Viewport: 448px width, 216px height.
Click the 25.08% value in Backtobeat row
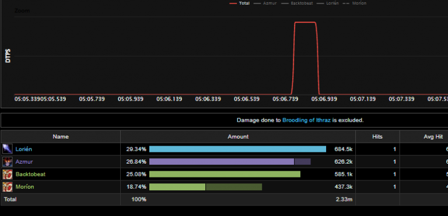tap(136, 174)
